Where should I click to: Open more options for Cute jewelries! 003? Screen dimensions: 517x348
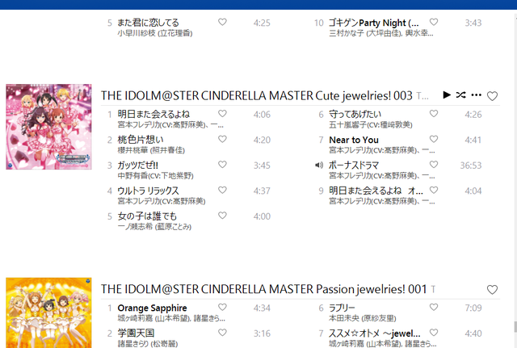(x=476, y=95)
